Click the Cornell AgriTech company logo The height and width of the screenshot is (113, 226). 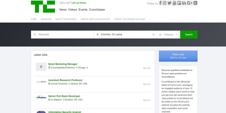(41, 82)
